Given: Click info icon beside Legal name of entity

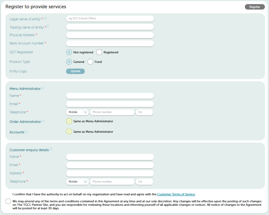Looking at the screenshot, I should (45, 18).
